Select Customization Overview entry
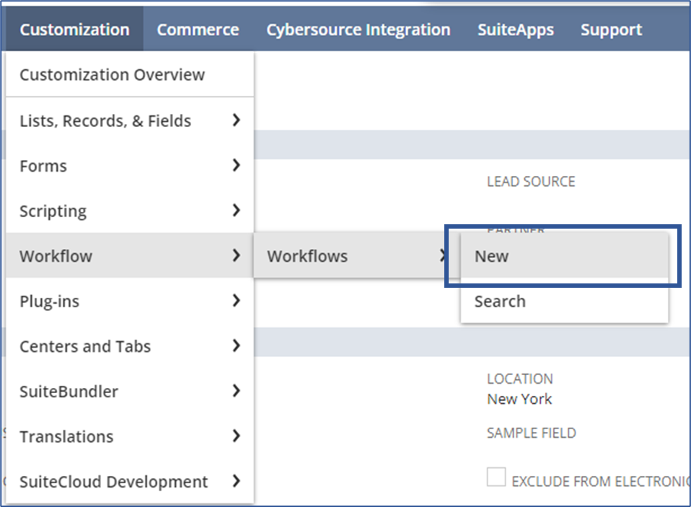This screenshot has width=691, height=507. pyautogui.click(x=130, y=75)
